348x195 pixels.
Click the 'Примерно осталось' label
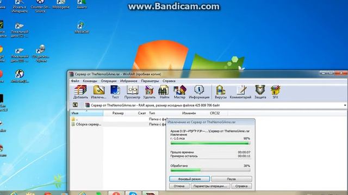[184, 156]
